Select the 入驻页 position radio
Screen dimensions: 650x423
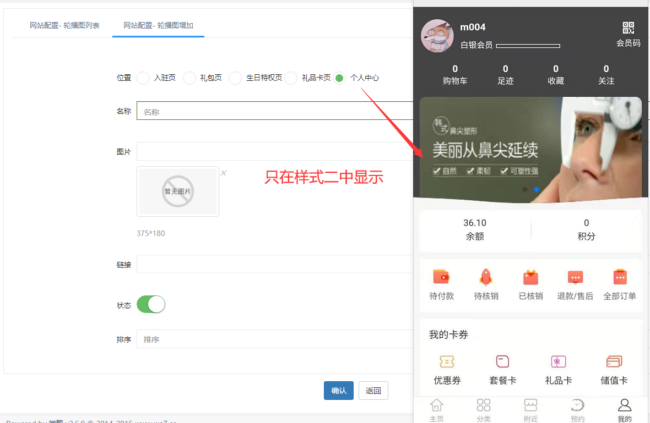[143, 78]
